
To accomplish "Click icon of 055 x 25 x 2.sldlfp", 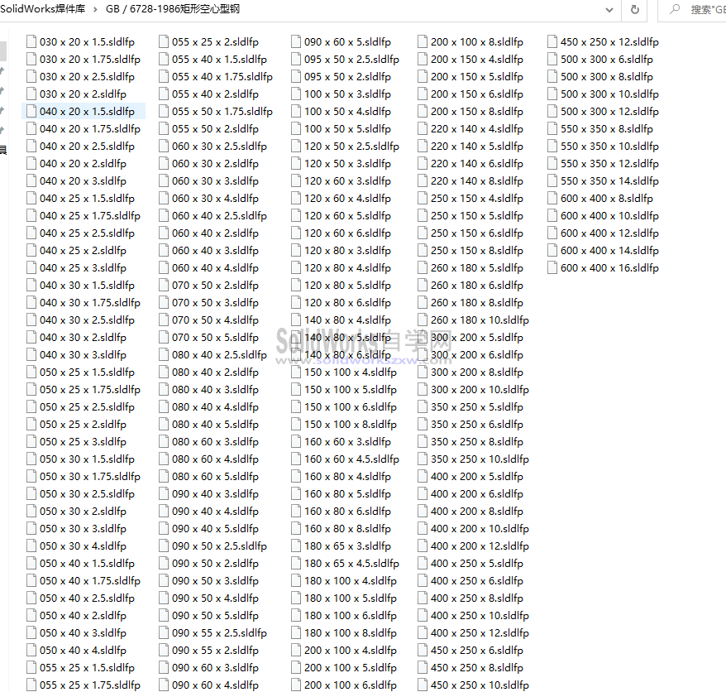I will pos(164,41).
